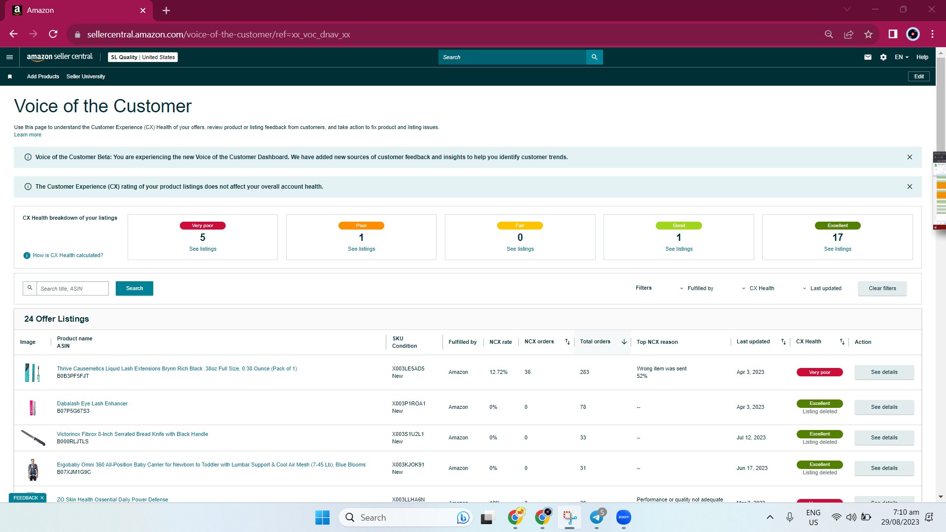This screenshot has height=532, width=946.
Task: Click the Edit bookmarks bar button
Action: tap(919, 77)
